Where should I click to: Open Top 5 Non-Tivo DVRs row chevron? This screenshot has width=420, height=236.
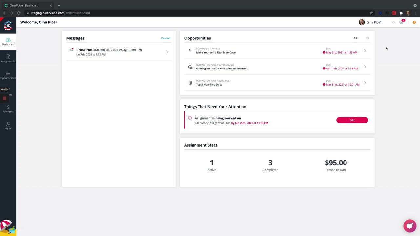point(365,83)
